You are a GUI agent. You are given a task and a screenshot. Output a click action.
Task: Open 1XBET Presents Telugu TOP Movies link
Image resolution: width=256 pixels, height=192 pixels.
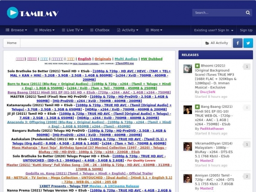89,186
